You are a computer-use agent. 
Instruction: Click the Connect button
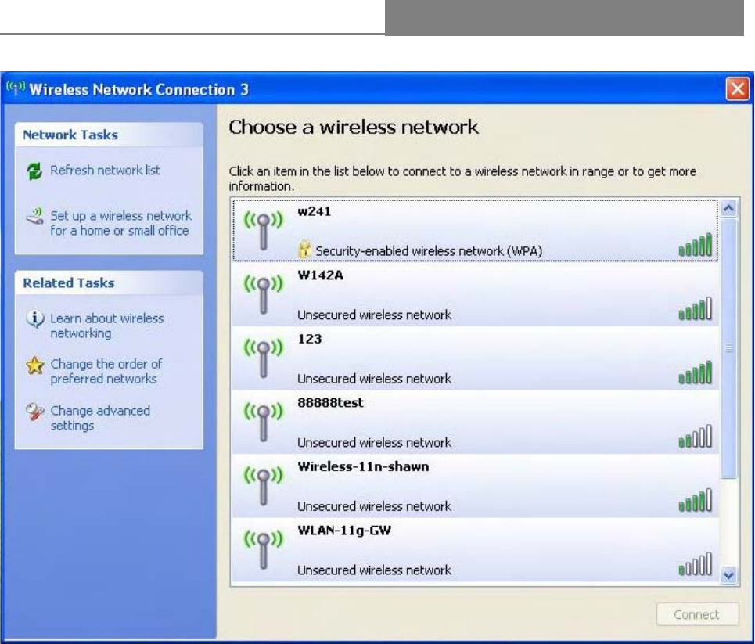[697, 614]
